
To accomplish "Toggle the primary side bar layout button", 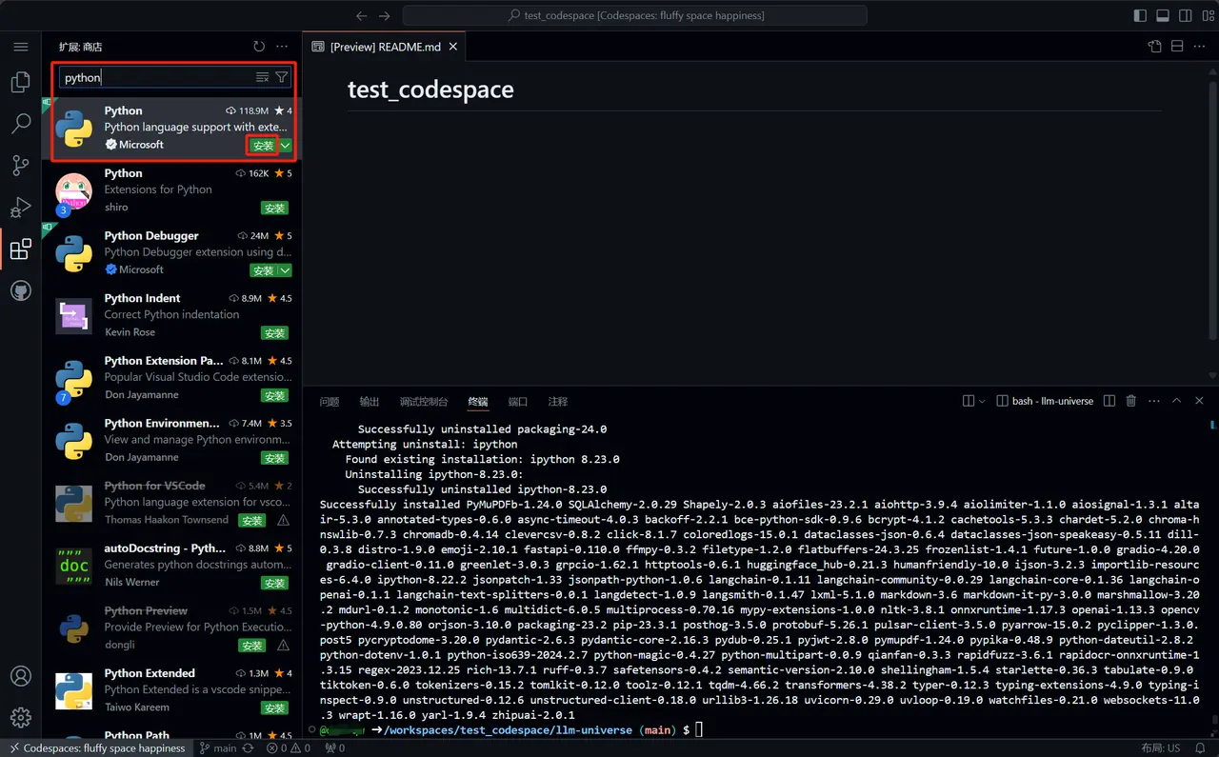I will [1140, 15].
